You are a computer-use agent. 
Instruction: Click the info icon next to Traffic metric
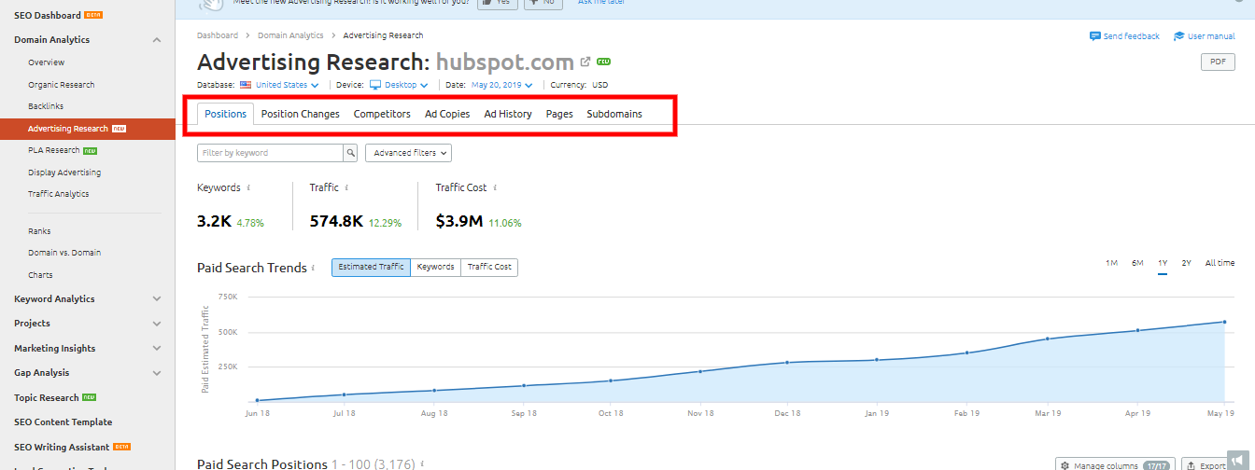click(346, 187)
